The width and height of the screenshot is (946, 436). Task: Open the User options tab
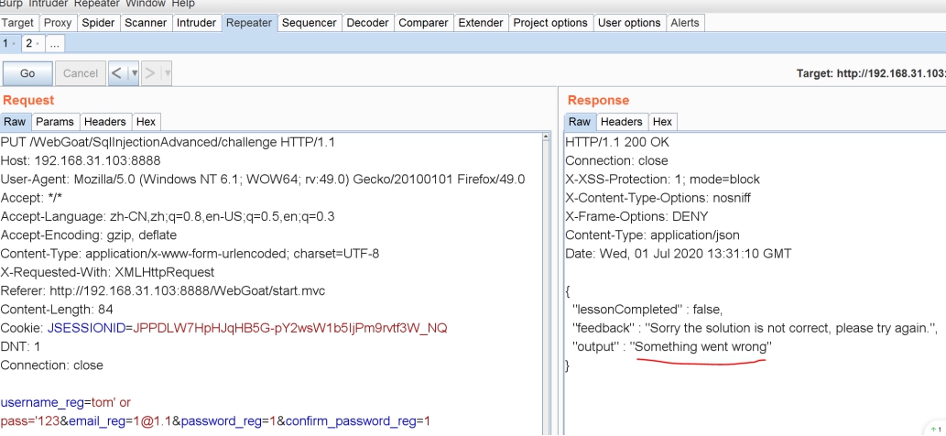point(629,23)
